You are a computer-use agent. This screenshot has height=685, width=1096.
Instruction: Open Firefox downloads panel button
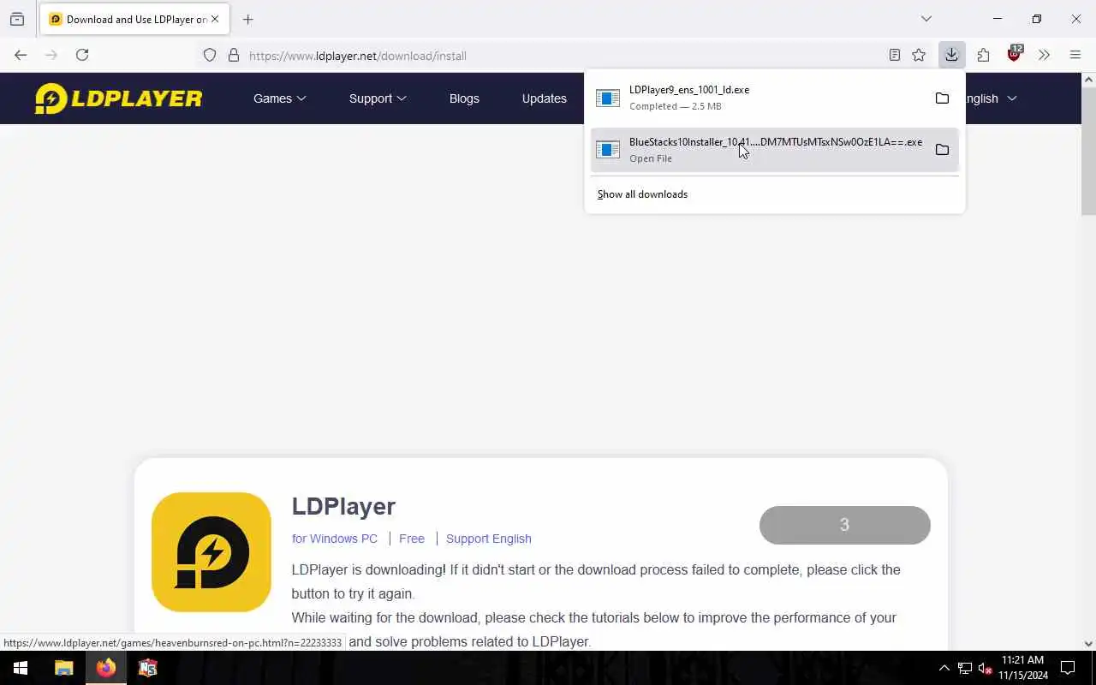951,55
